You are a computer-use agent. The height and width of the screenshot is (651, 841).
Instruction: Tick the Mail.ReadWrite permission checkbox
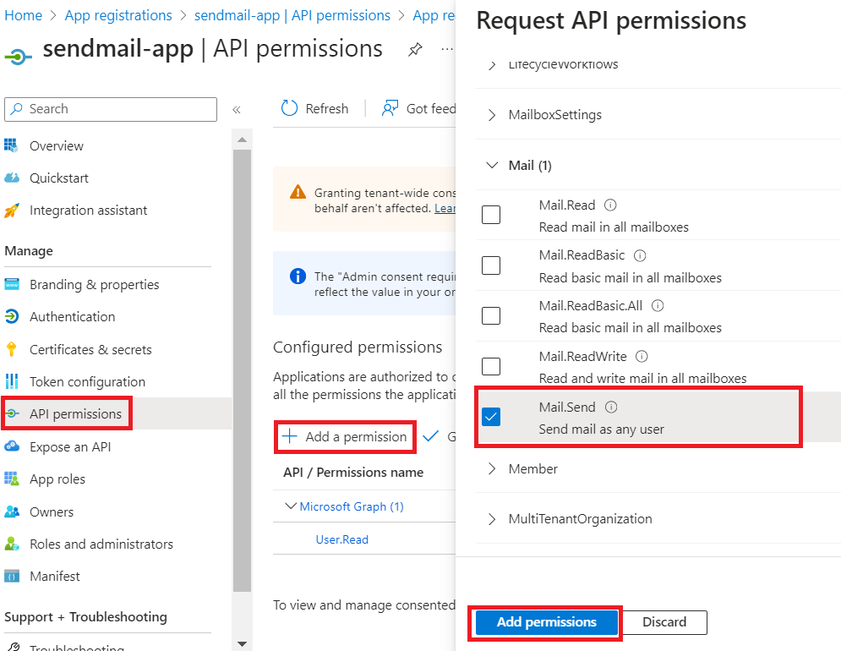[x=491, y=366]
